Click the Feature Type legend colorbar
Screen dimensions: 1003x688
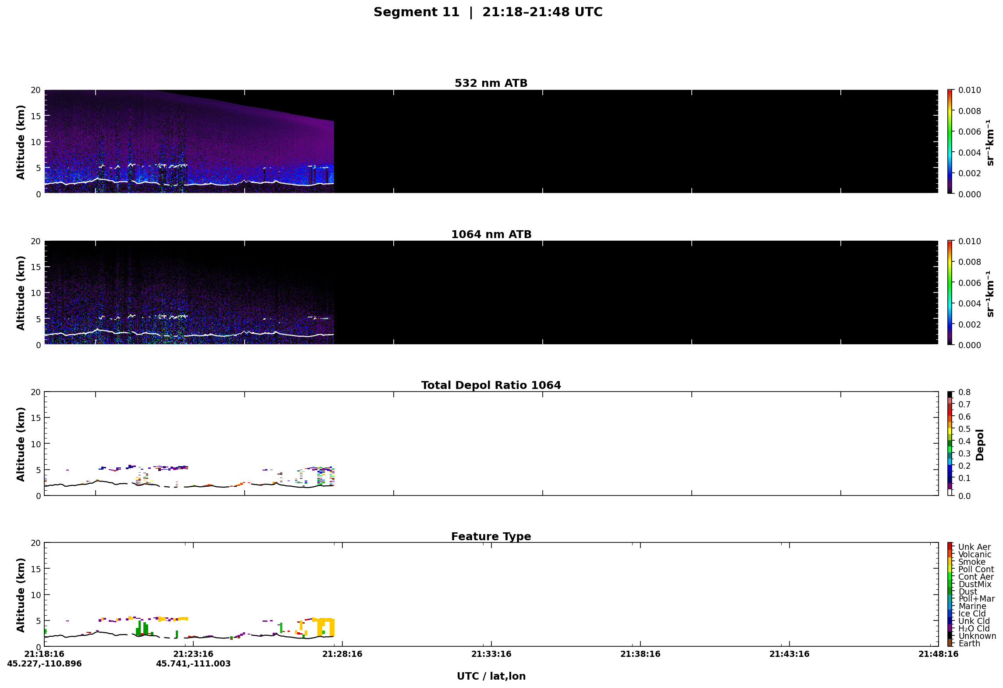950,594
